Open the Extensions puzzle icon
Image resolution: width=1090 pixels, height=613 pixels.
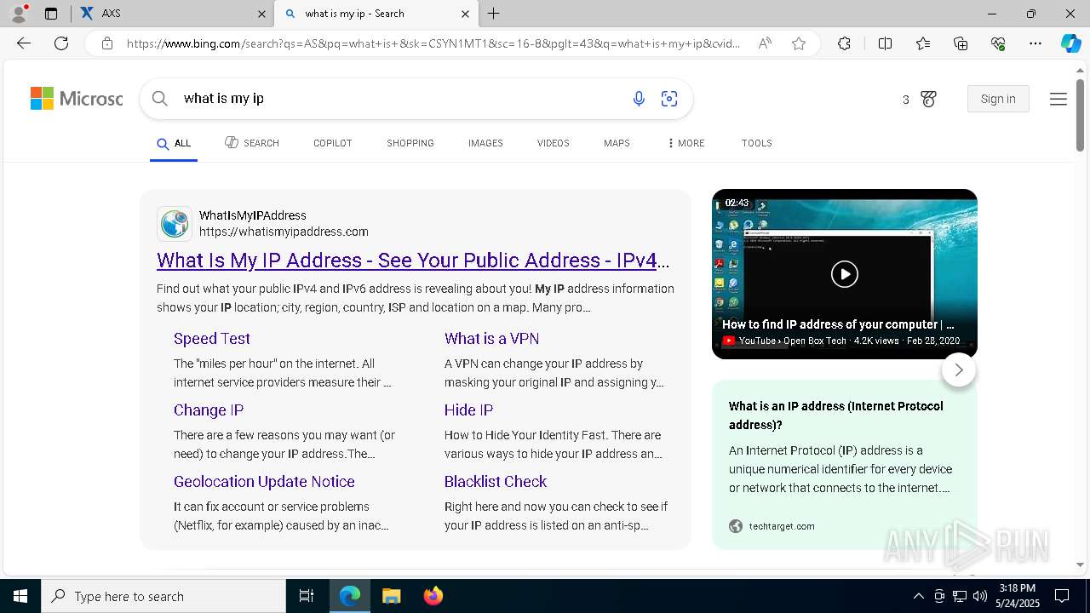(844, 43)
